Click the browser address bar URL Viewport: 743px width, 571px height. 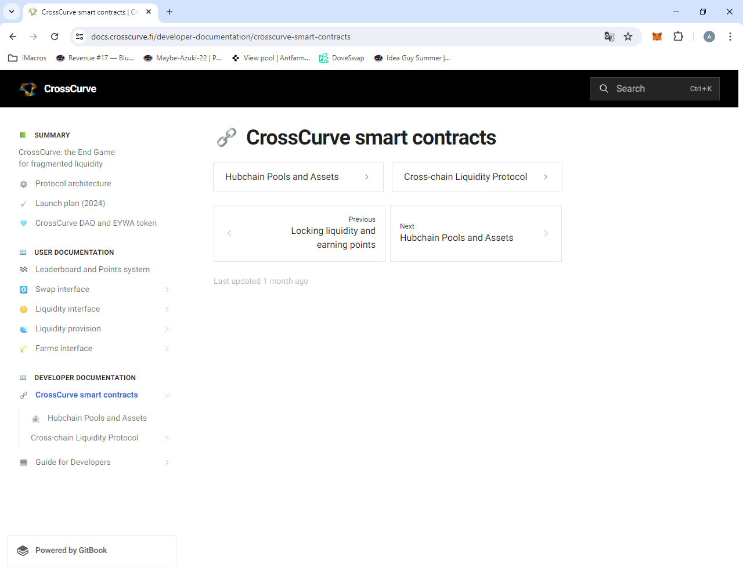221,37
